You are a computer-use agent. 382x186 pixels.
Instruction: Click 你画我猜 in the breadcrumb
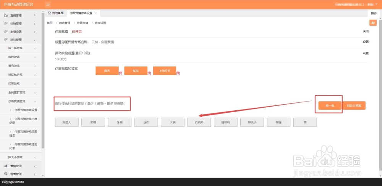[x=83, y=23]
